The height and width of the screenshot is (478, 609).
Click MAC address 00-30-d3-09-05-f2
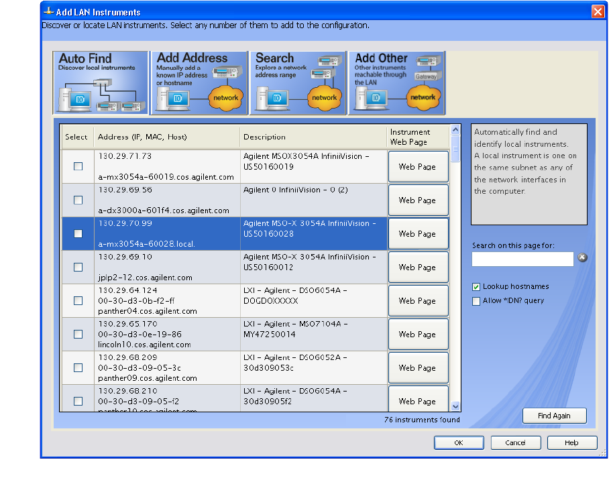(x=139, y=402)
